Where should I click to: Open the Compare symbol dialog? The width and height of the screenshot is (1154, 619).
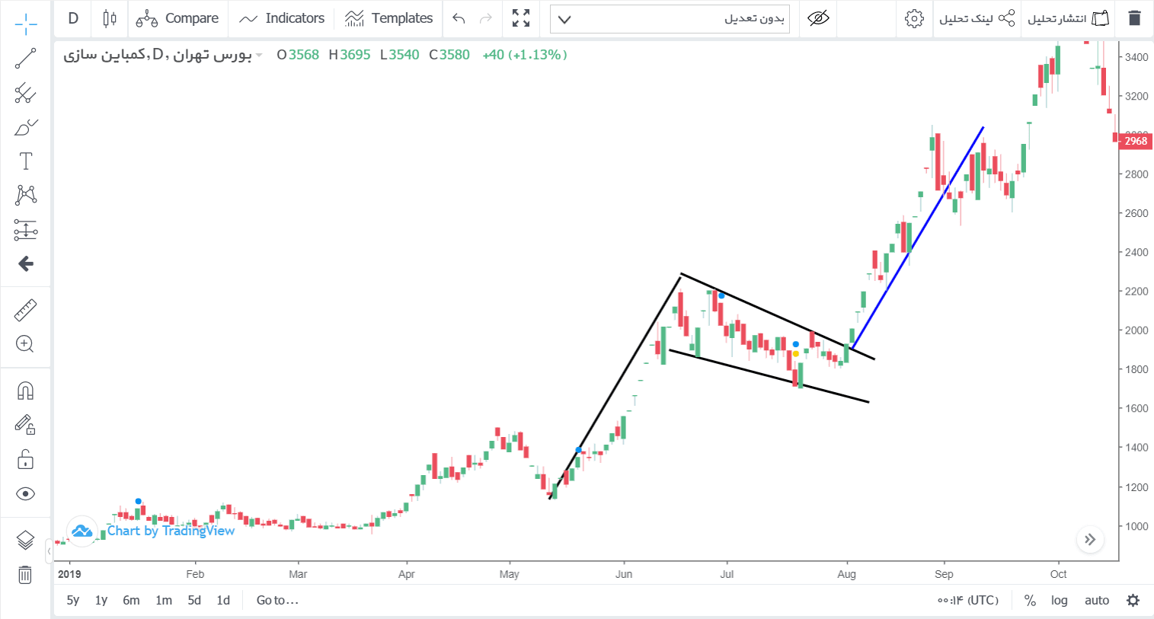click(x=177, y=18)
